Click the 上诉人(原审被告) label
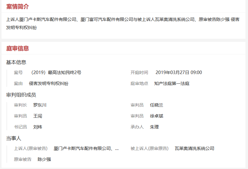The height and width of the screenshot is (169, 248). pos(31,148)
